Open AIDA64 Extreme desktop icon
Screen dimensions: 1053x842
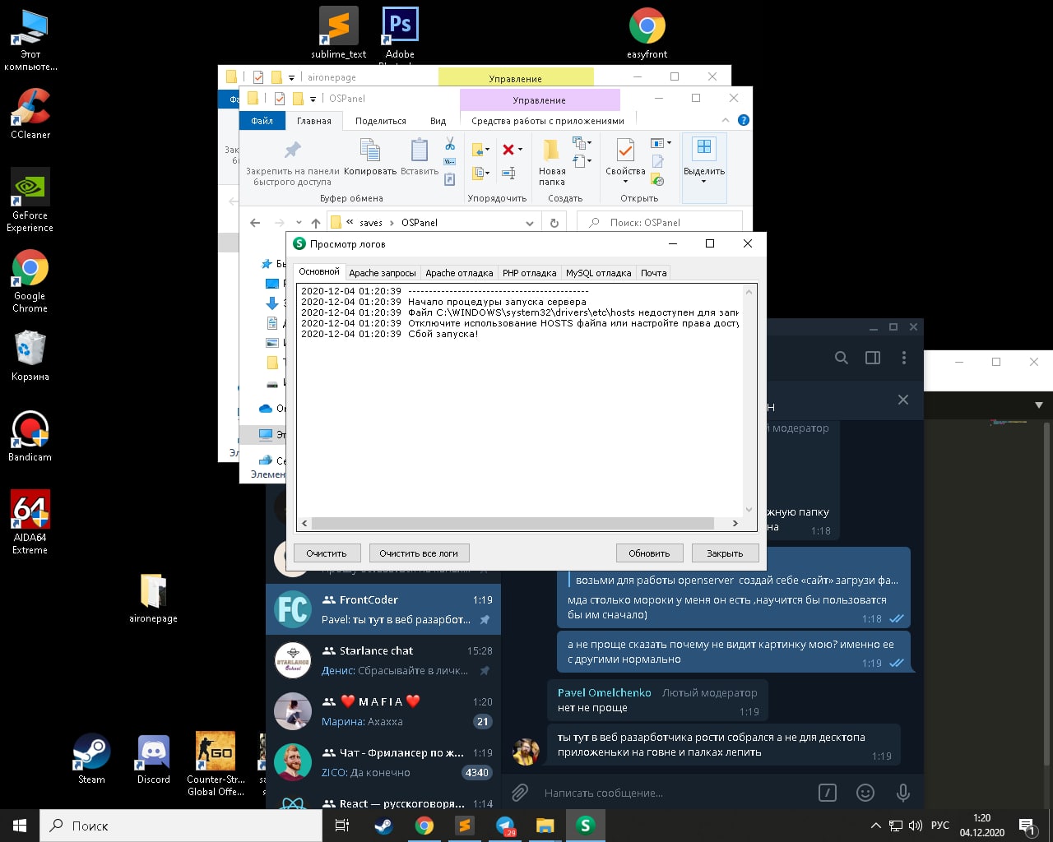pos(30,522)
